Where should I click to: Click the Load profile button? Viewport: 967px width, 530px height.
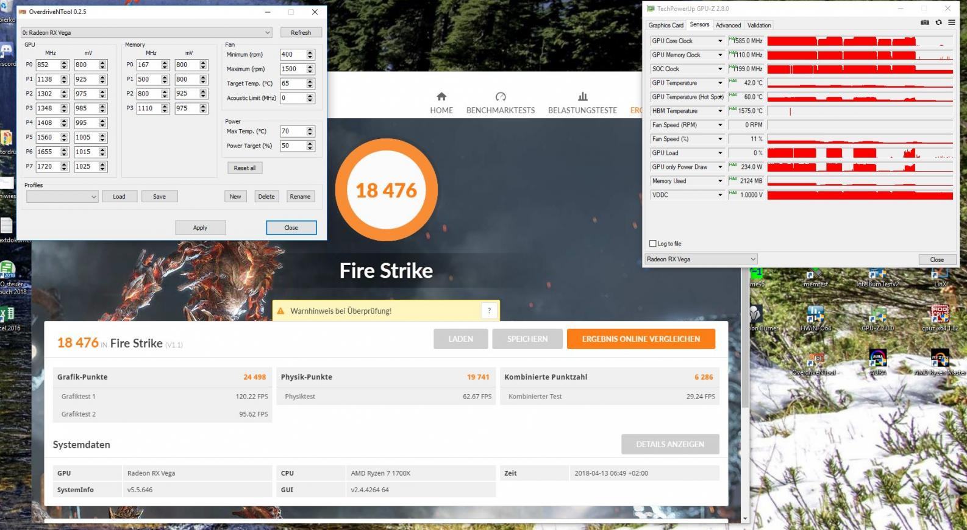tap(119, 196)
